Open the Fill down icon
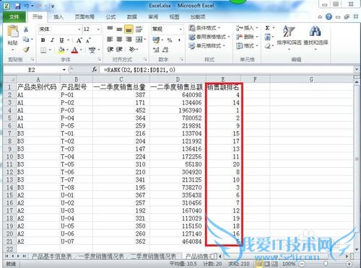Image resolution: width=361 pixels, height=268 pixels. point(267,37)
